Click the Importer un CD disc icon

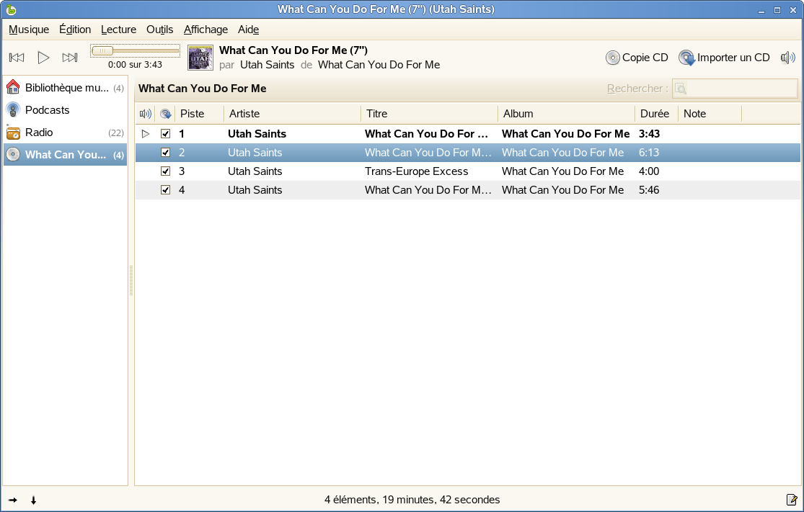coord(686,58)
